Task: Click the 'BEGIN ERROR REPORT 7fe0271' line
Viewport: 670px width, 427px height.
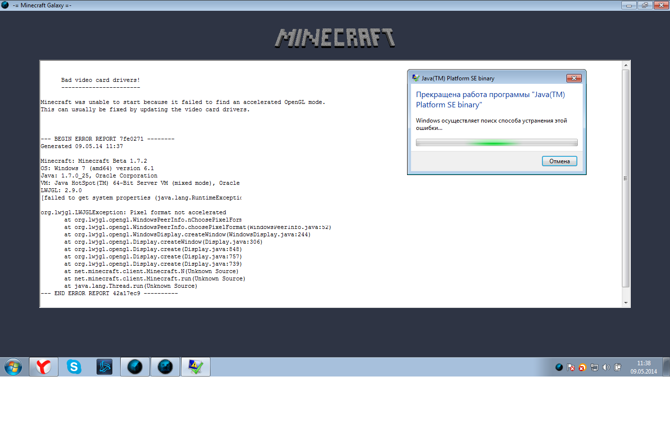Action: click(x=107, y=139)
